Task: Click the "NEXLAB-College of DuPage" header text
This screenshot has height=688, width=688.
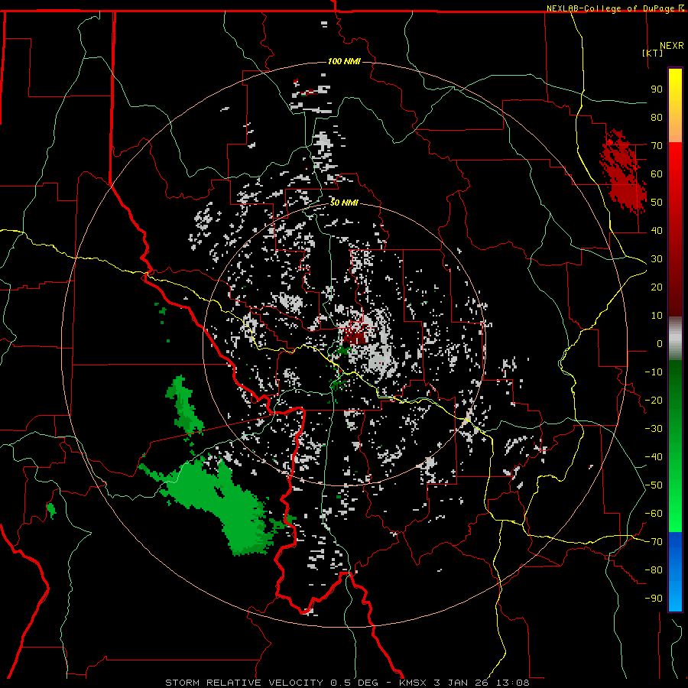Action: pos(612,8)
